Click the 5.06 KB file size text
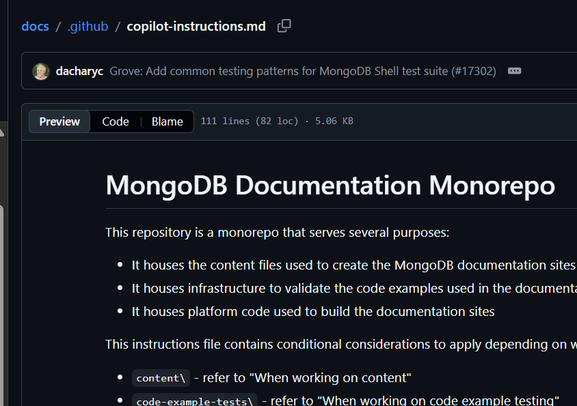 click(x=334, y=121)
